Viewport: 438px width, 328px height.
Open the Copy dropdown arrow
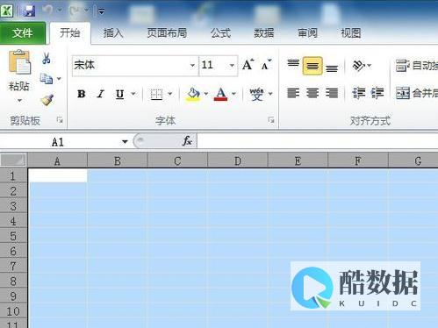(59, 79)
